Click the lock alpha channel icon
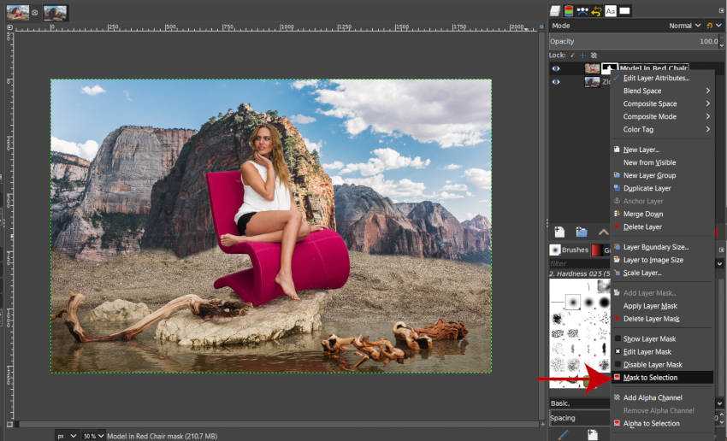Screen dimensions: 727x441 pyautogui.click(x=594, y=55)
